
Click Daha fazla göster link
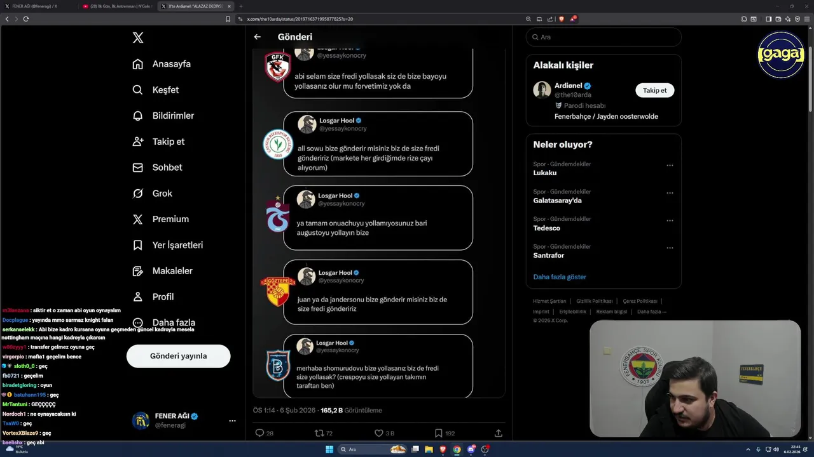[560, 277]
